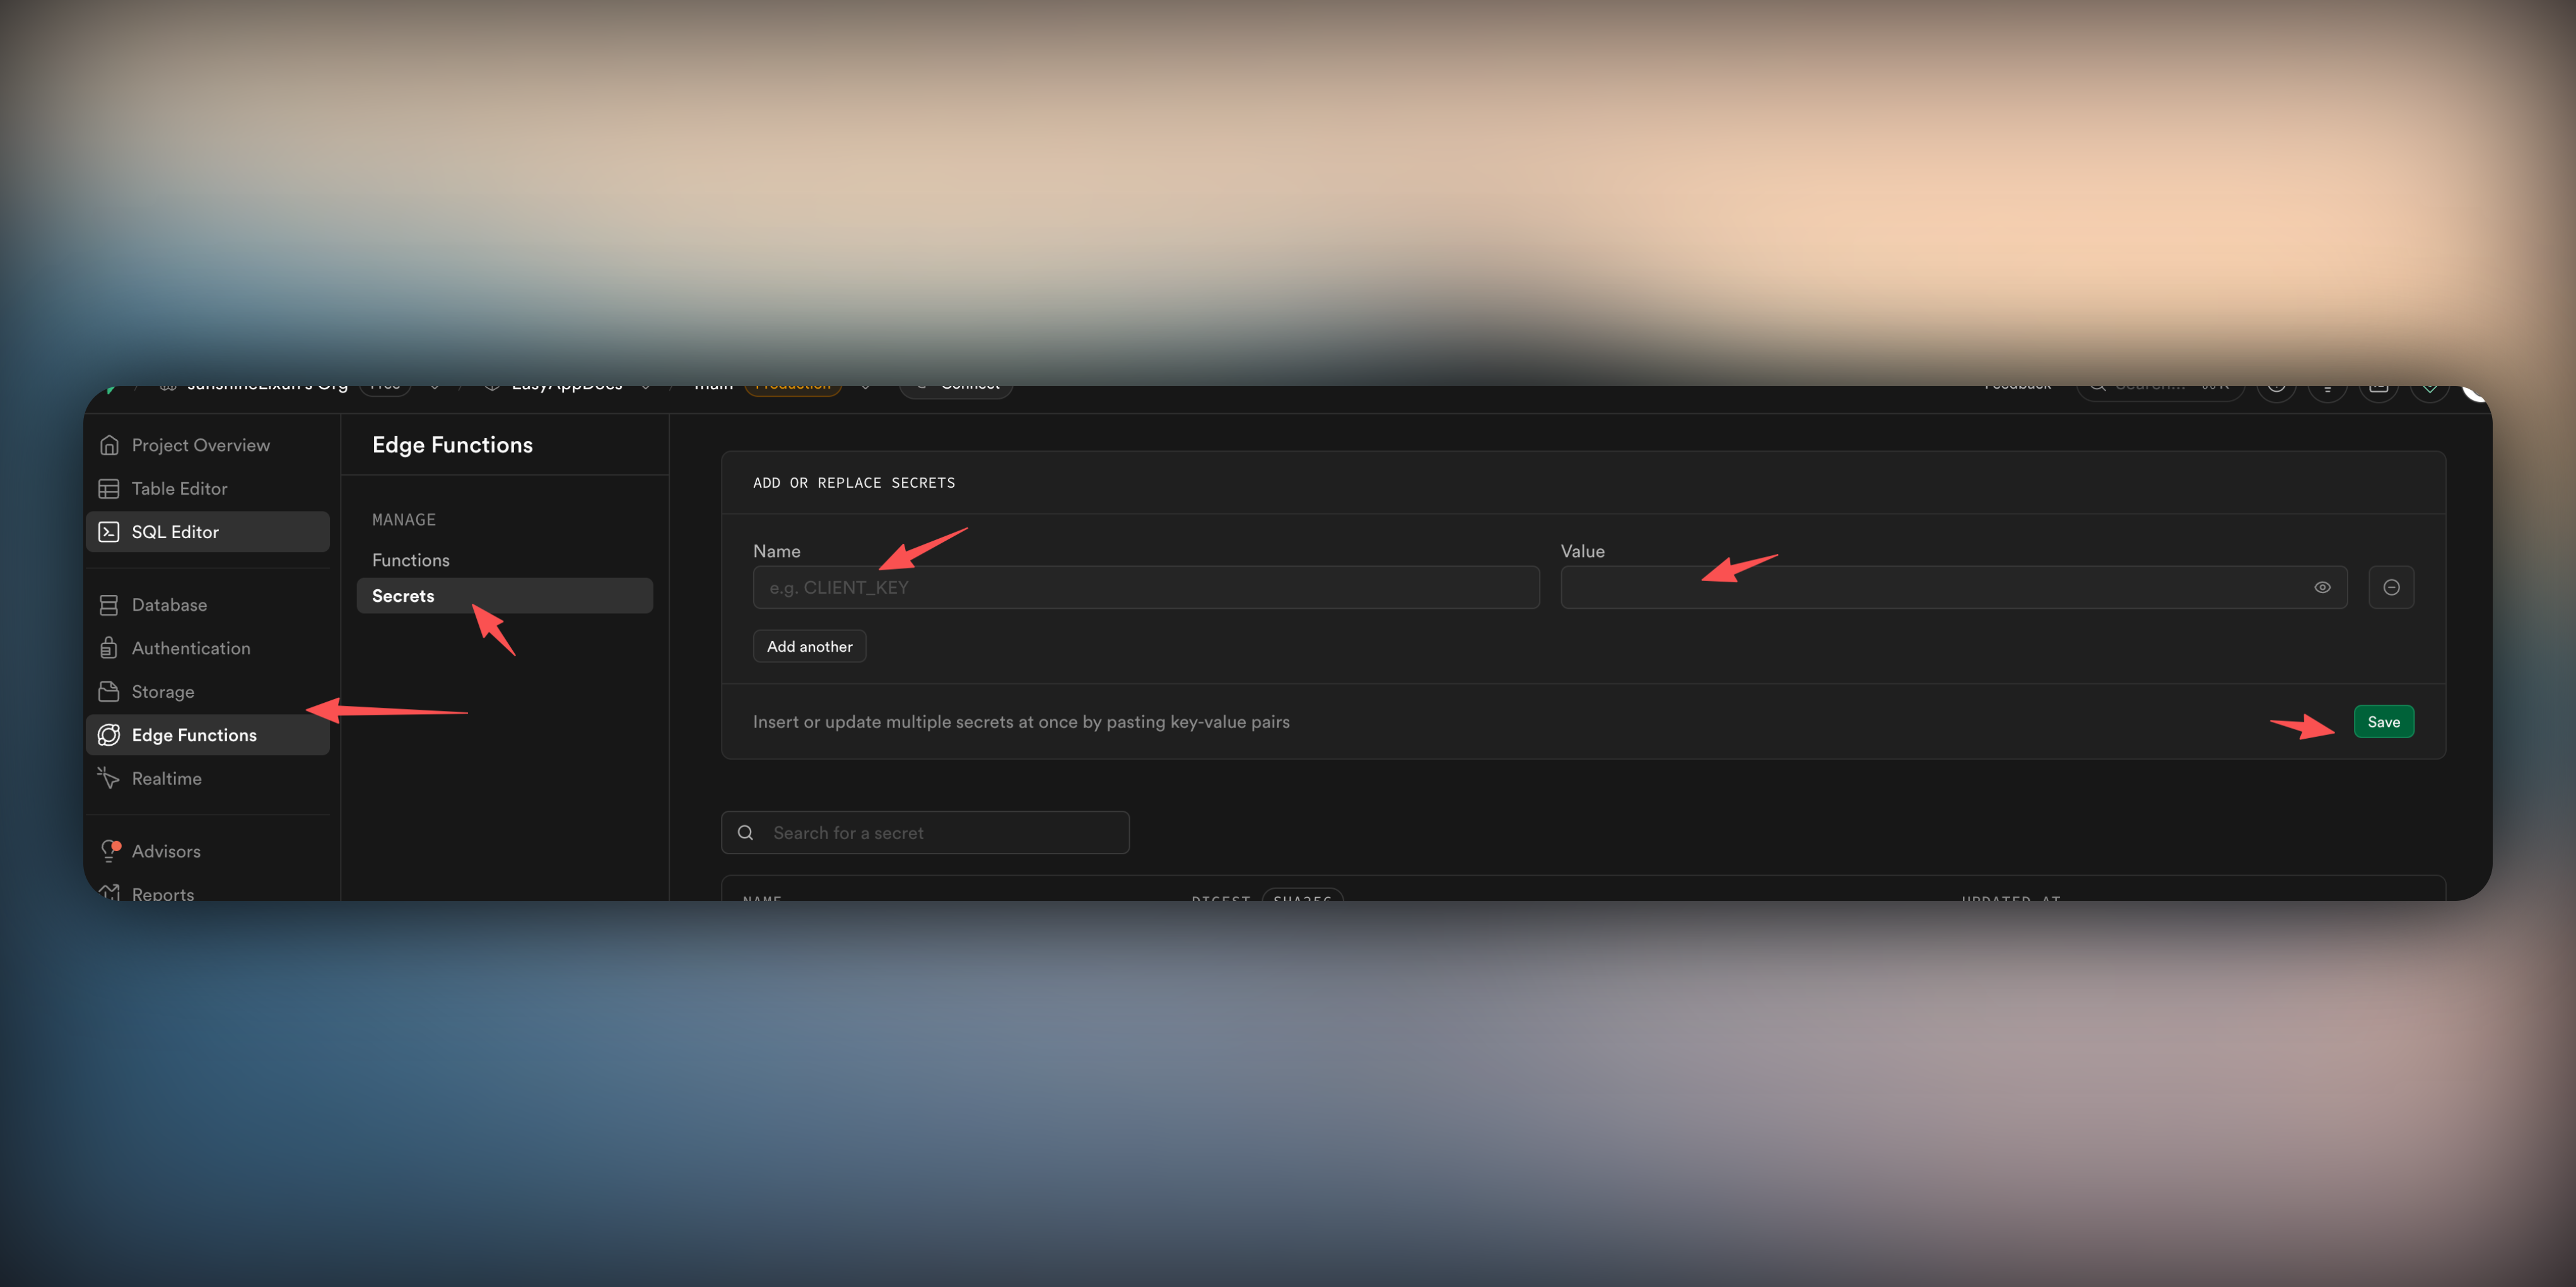Click the Add another button

pyautogui.click(x=809, y=647)
